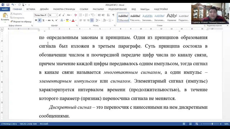Screen dimensions: 230x129
Task: Toggle bold Ж formatting
Action: 36,20
